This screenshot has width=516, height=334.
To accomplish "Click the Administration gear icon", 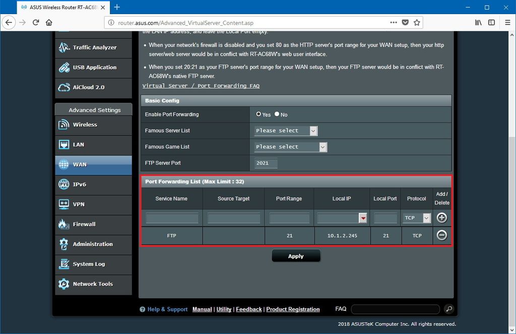I will click(64, 244).
